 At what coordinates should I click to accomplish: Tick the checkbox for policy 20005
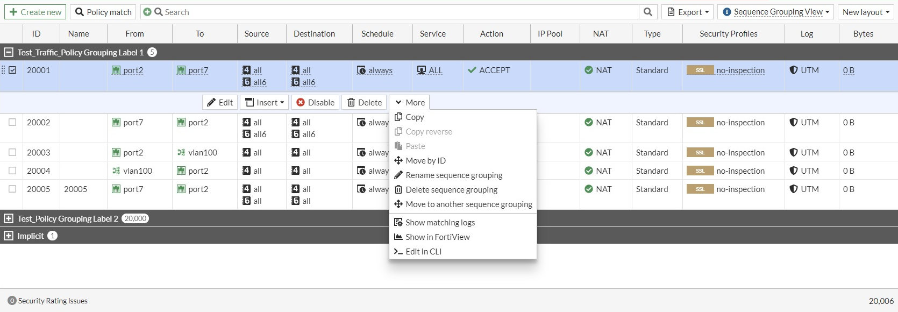coord(12,189)
